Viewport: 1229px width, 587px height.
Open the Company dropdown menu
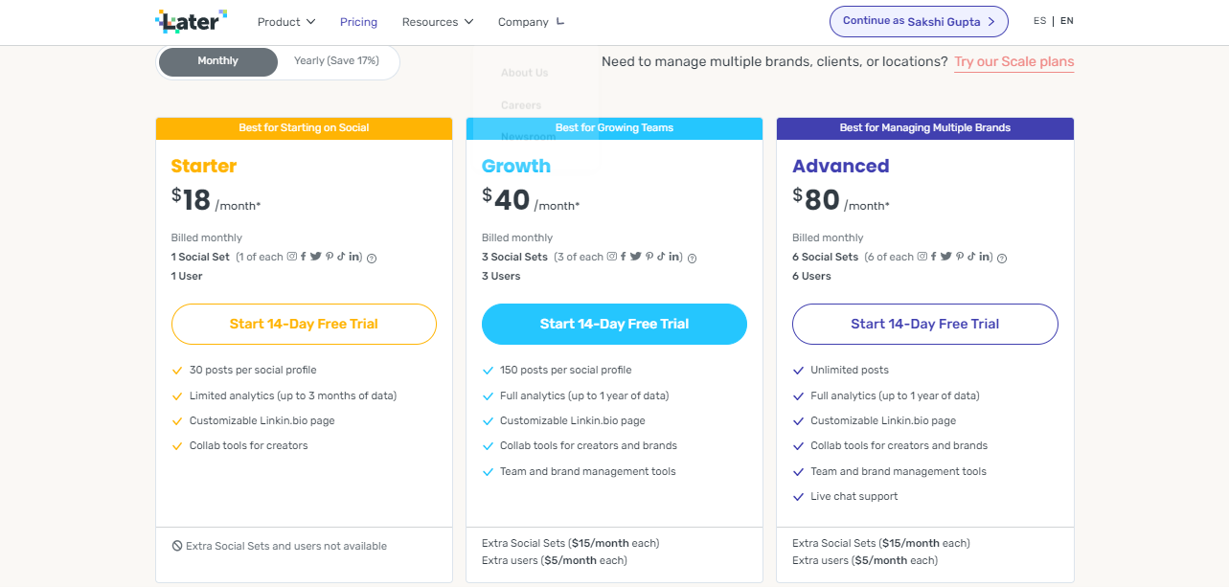tap(531, 22)
